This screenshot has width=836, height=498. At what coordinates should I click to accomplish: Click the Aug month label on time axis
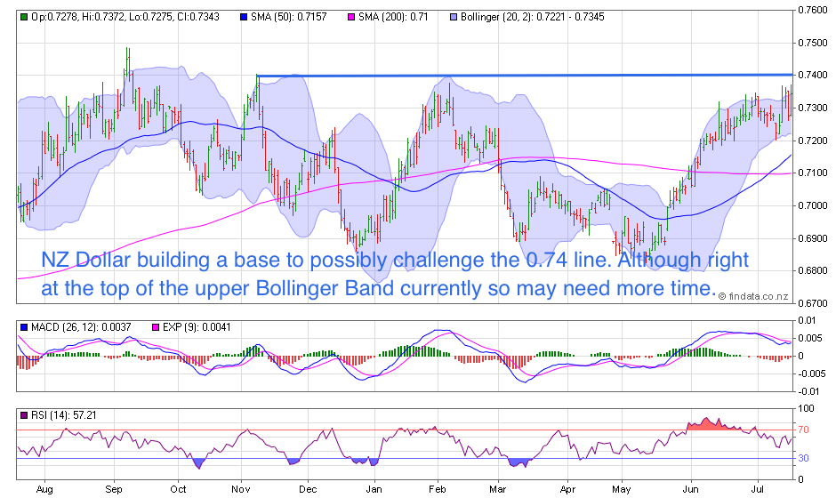point(44,490)
